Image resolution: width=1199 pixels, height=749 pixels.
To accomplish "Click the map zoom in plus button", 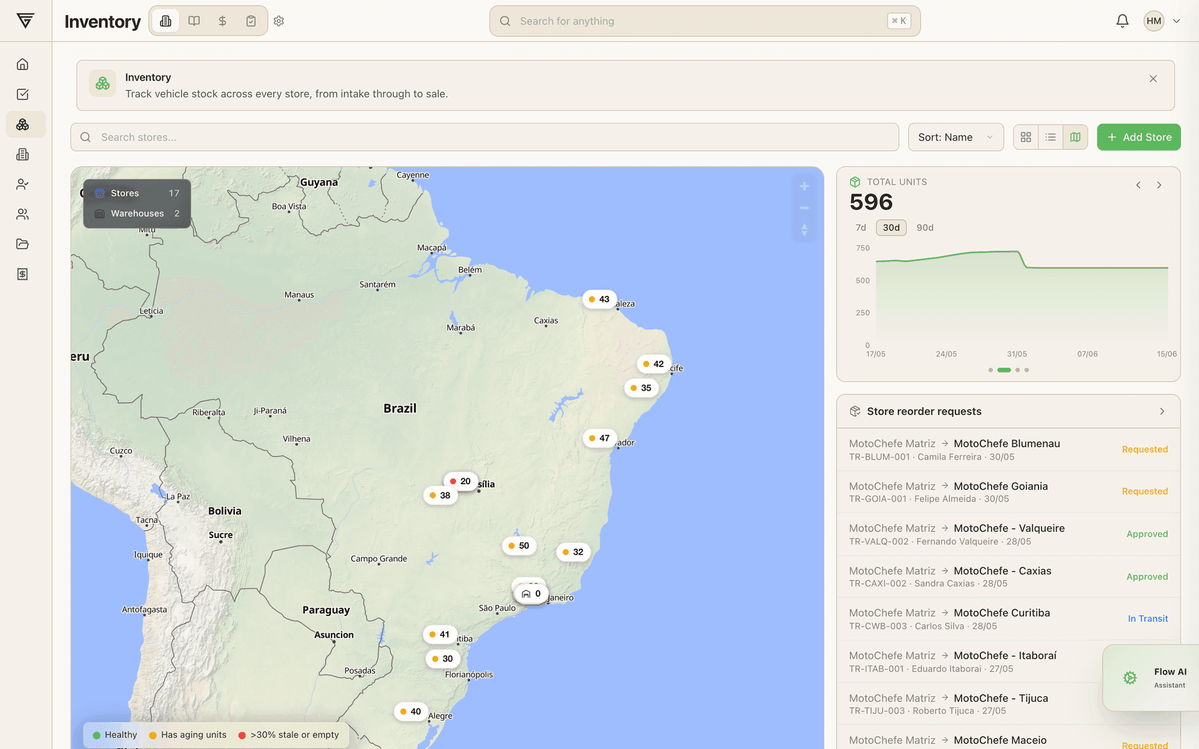I will (x=804, y=186).
